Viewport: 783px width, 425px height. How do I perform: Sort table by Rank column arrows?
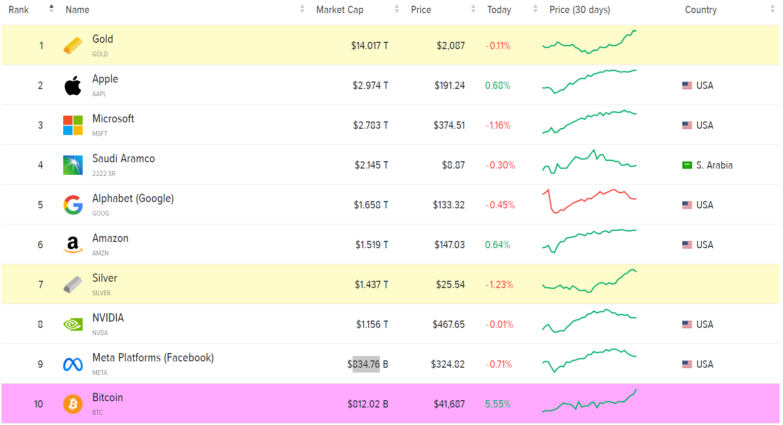pyautogui.click(x=52, y=9)
